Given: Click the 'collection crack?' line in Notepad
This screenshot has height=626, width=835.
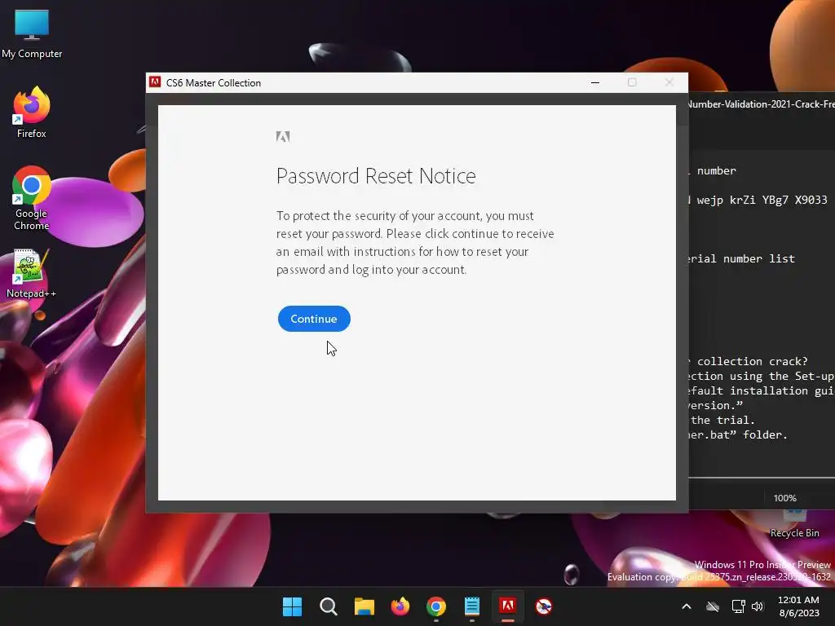Looking at the screenshot, I should pyautogui.click(x=752, y=361).
